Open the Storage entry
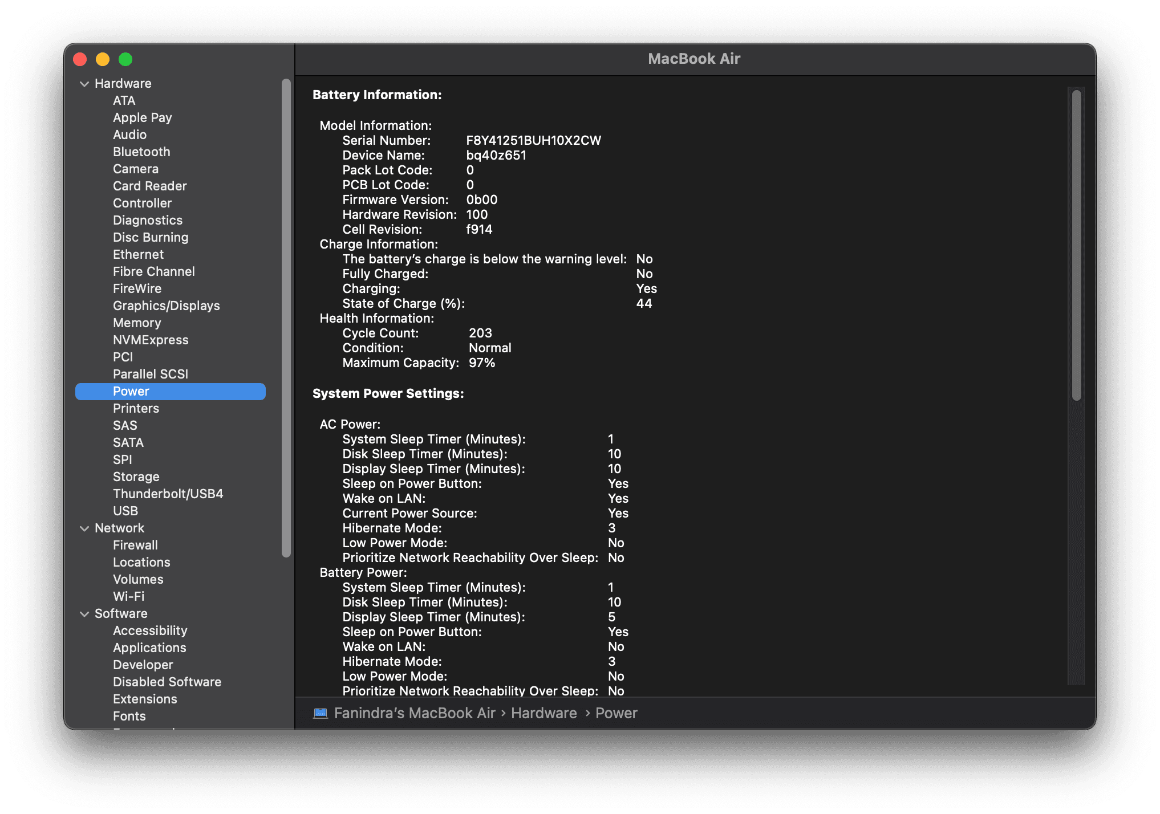The image size is (1160, 814). pyautogui.click(x=136, y=477)
